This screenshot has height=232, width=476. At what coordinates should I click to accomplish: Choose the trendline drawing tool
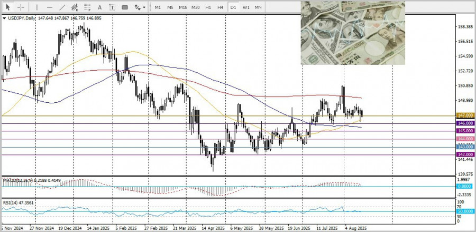[62, 7]
